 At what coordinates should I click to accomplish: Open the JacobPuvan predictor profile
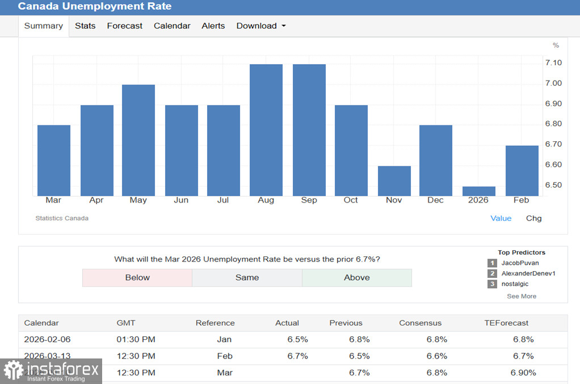[x=520, y=263]
